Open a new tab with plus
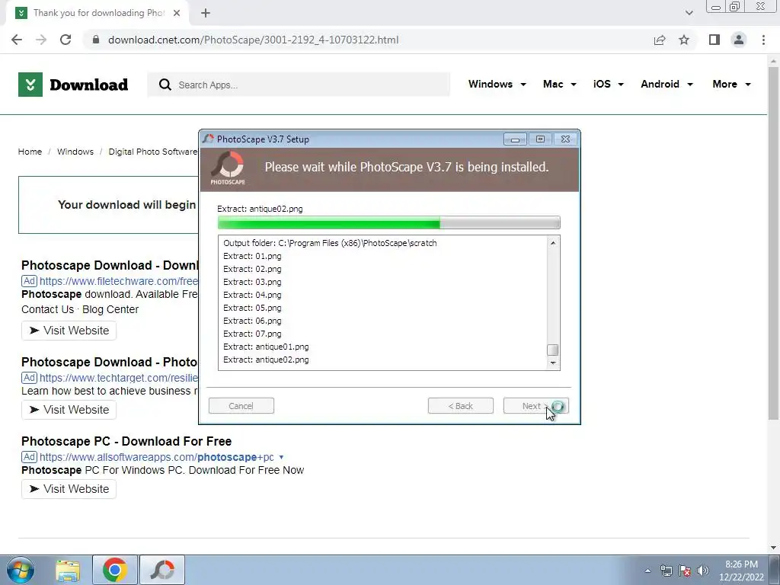This screenshot has width=780, height=585. pyautogui.click(x=206, y=13)
